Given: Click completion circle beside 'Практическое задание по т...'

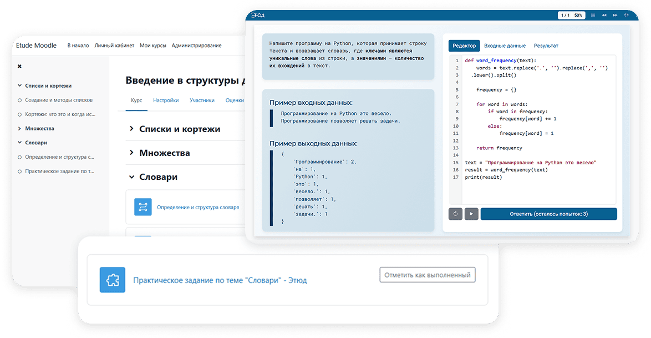Looking at the screenshot, I should pyautogui.click(x=20, y=171).
